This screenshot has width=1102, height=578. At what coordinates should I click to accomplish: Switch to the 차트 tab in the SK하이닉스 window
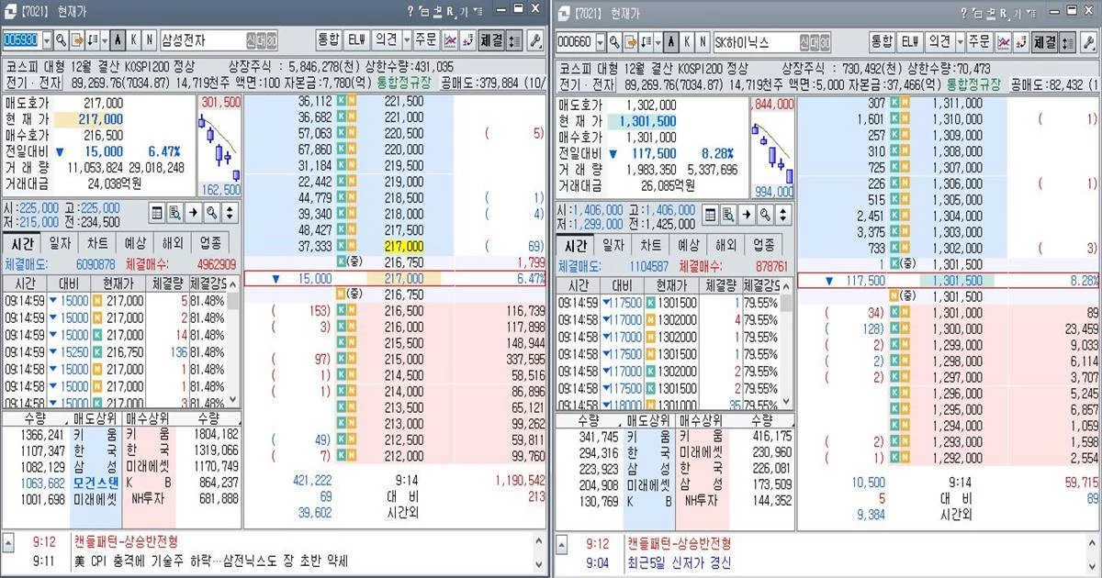click(x=650, y=246)
